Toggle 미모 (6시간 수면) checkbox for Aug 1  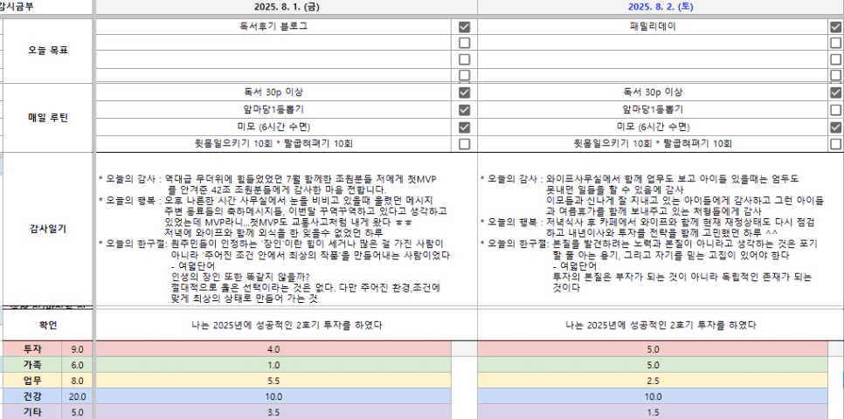pyautogui.click(x=464, y=127)
